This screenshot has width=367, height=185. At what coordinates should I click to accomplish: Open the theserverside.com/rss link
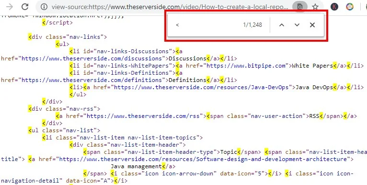[x=143, y=116]
